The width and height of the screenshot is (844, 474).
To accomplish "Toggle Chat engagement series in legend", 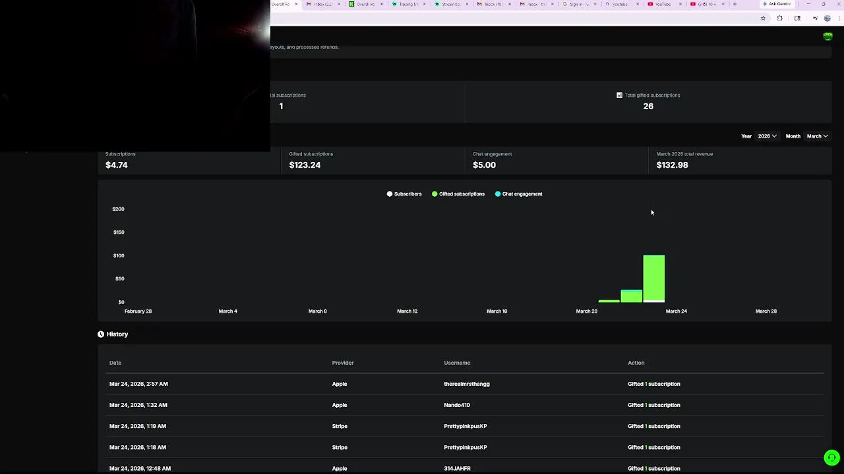I will click(519, 194).
